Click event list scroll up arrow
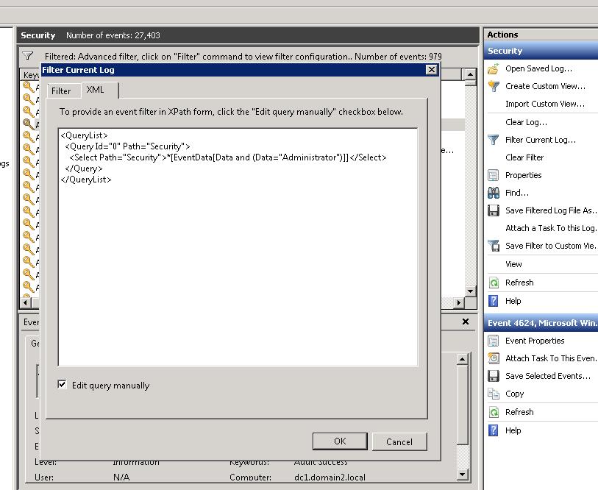The height and width of the screenshot is (490, 598). click(x=470, y=74)
